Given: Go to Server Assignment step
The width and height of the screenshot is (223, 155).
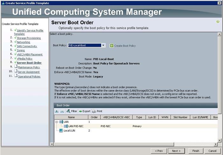Looking at the screenshot, I should point(29,72).
